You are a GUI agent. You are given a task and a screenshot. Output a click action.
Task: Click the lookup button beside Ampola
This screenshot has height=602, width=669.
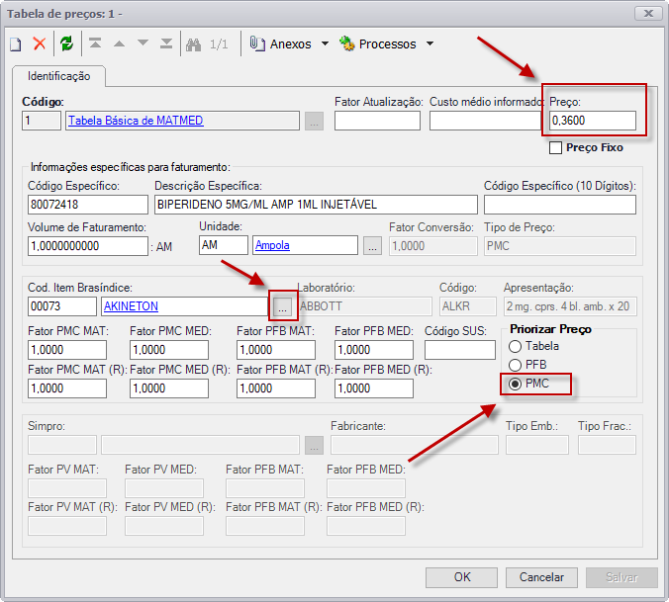tap(372, 246)
